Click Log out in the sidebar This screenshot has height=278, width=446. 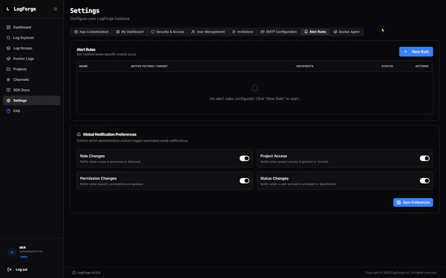(x=17, y=270)
